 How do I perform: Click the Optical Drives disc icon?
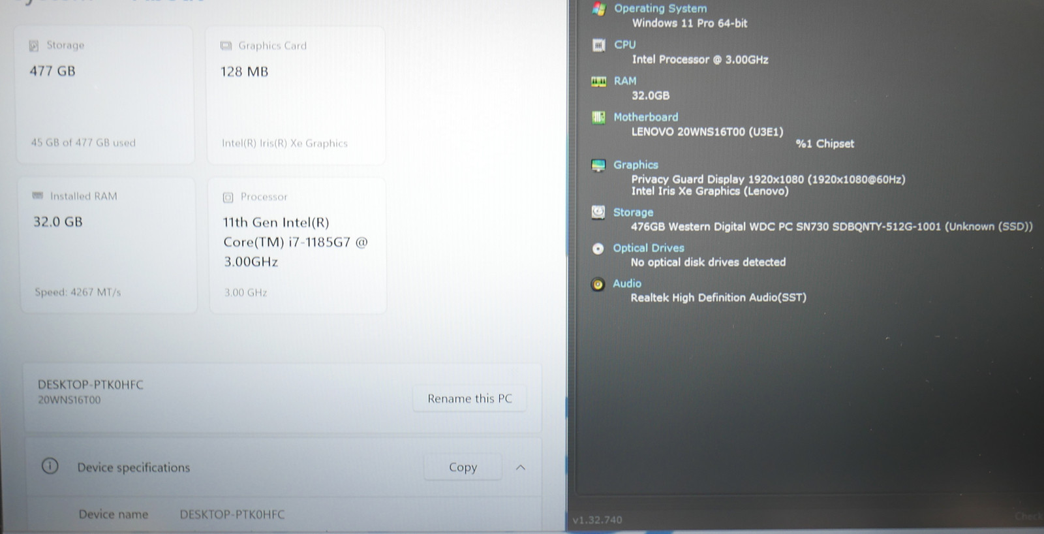598,248
